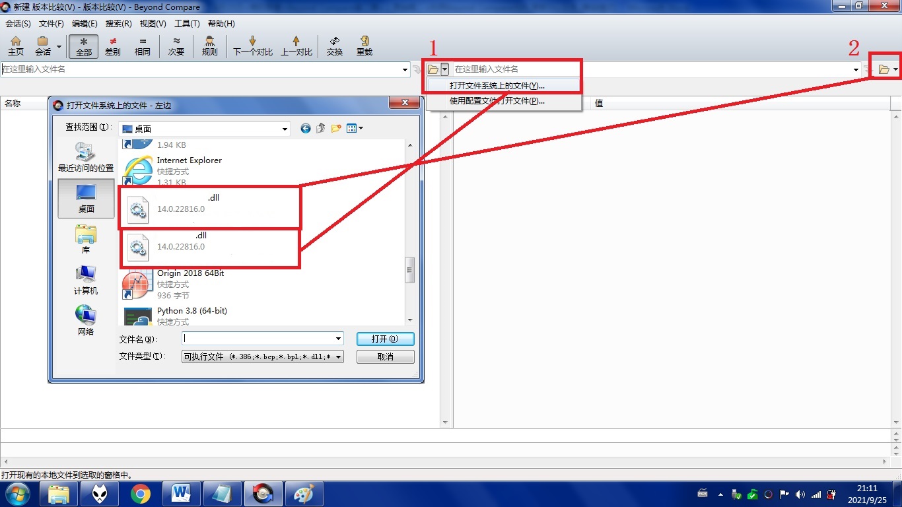This screenshot has height=507, width=902.
Task: Click the 值 column header
Action: coord(599,103)
